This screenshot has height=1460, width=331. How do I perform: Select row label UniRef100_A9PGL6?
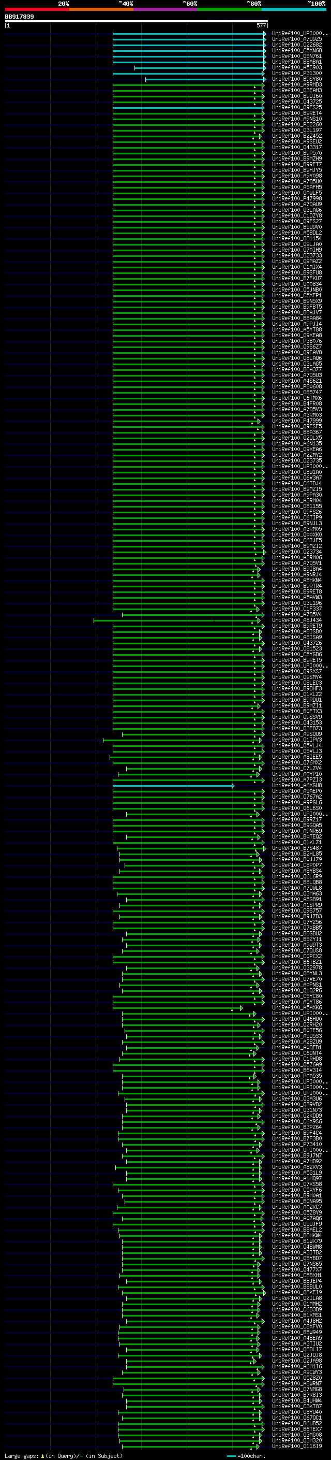coord(297,803)
